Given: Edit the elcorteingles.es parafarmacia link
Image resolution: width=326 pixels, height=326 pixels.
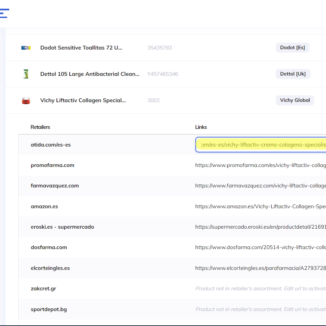Looking at the screenshot, I should pyautogui.click(x=261, y=268).
